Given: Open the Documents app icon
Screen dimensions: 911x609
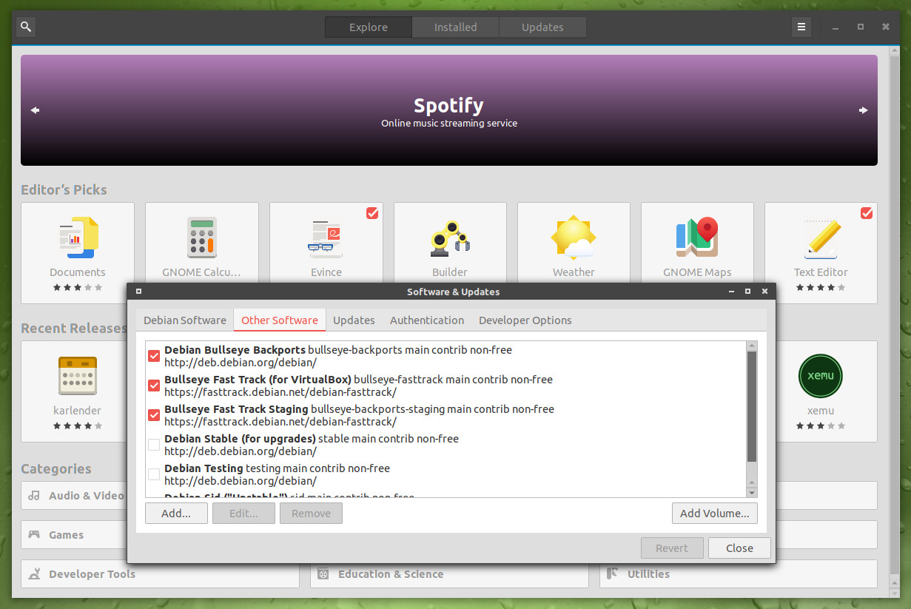Looking at the screenshot, I should (x=78, y=237).
